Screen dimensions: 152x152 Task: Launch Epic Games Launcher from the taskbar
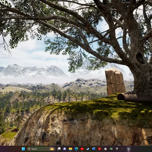(x=117, y=149)
